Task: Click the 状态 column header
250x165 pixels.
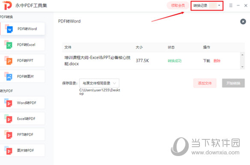Action: [x=171, y=47]
